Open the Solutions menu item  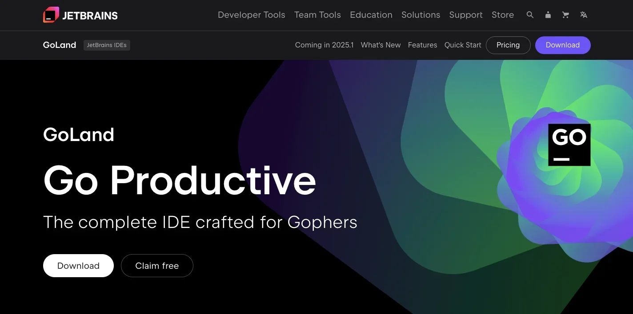[x=421, y=15]
